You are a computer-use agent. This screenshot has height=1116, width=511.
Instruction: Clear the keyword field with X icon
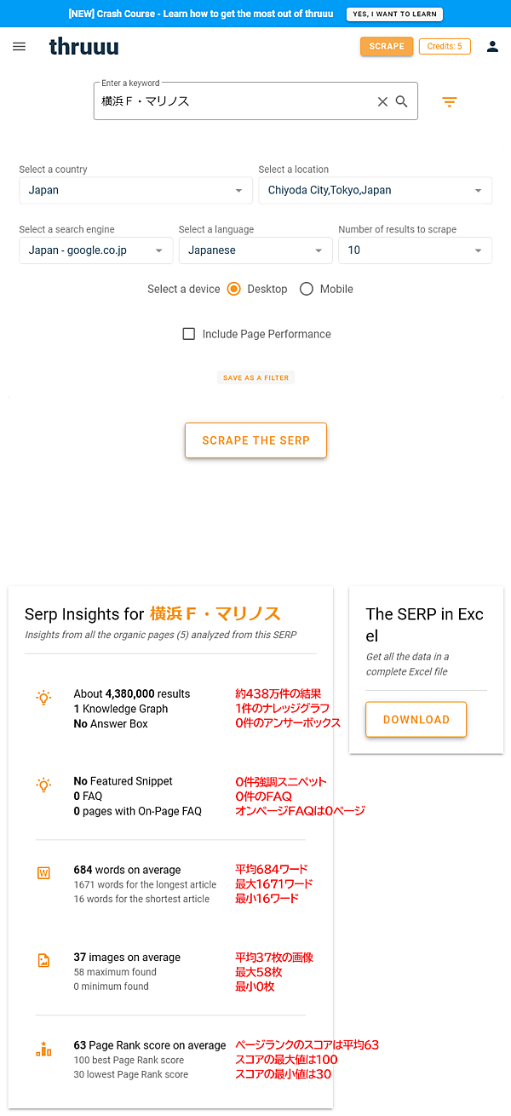pos(382,101)
